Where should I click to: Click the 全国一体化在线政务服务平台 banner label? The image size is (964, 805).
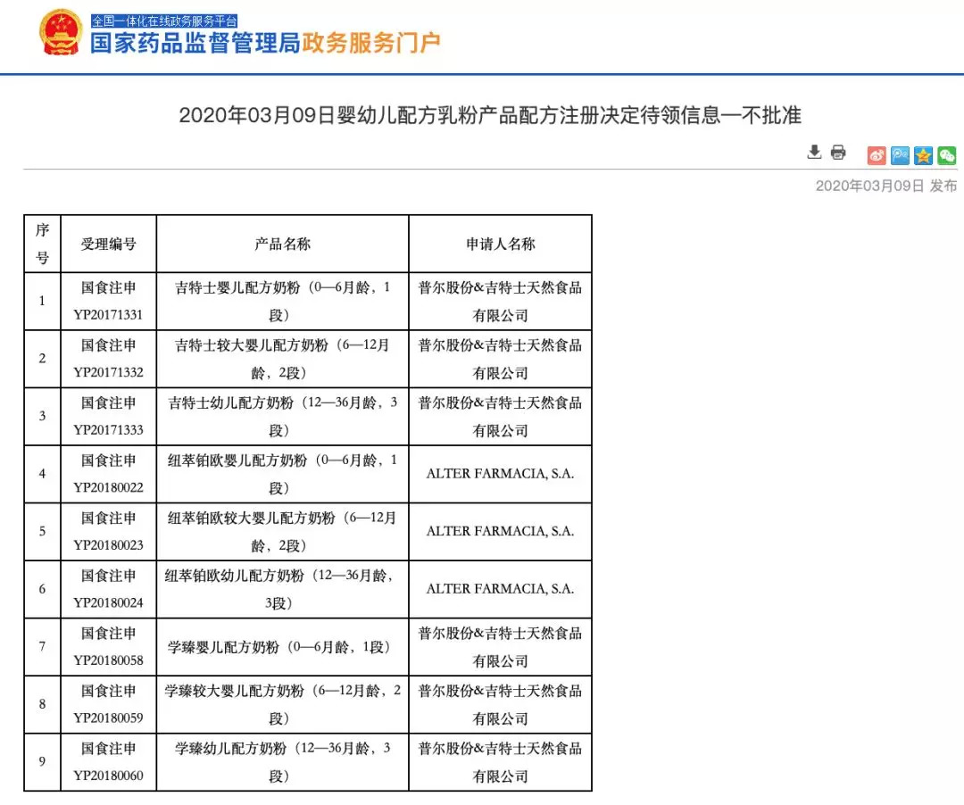(164, 21)
